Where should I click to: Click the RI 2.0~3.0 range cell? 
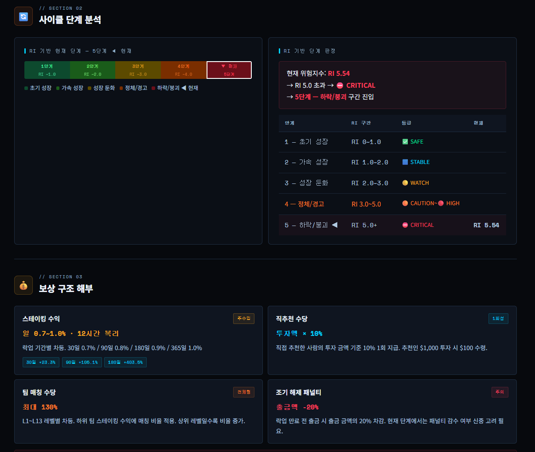click(370, 183)
